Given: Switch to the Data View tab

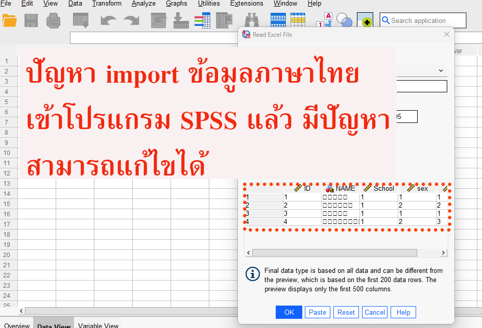Looking at the screenshot, I should coord(54,325).
